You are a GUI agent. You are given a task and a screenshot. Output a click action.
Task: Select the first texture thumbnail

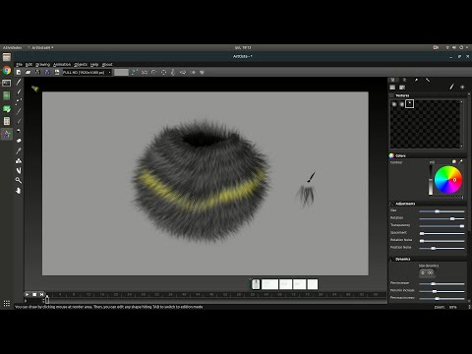point(394,104)
